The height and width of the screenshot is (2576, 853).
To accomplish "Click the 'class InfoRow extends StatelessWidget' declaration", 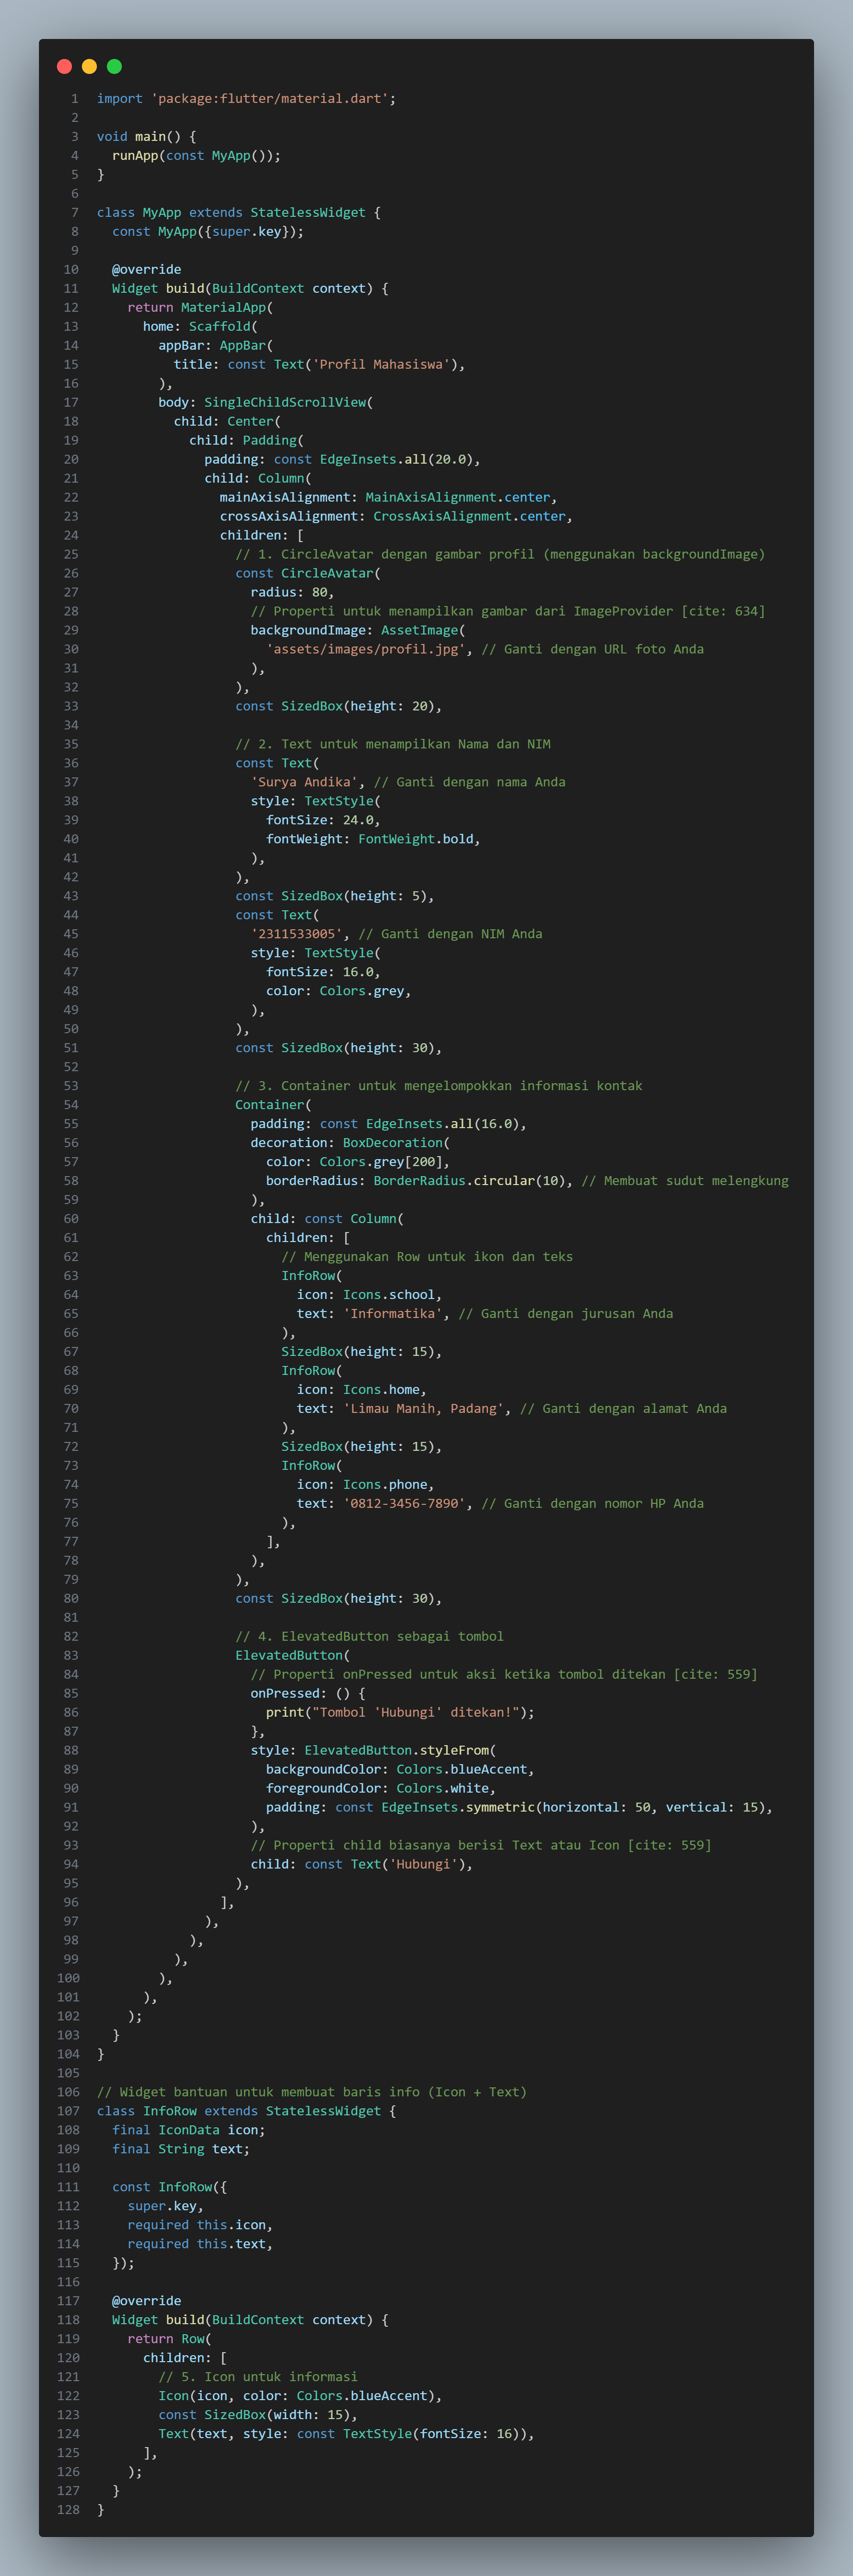I will (x=246, y=2111).
